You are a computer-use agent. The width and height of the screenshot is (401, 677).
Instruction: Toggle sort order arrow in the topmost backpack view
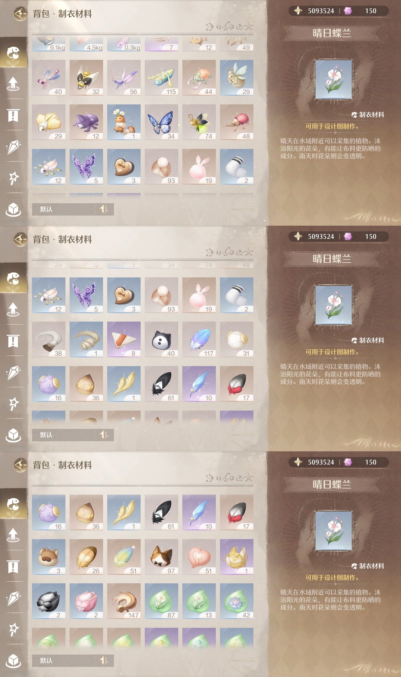point(104,209)
